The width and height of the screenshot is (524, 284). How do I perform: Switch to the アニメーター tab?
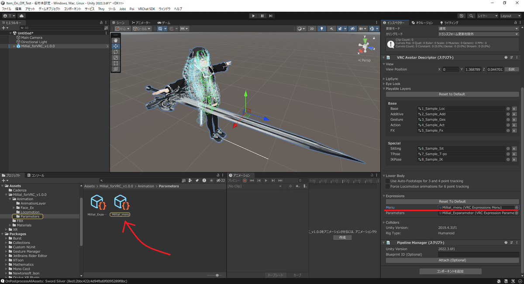pos(141,23)
